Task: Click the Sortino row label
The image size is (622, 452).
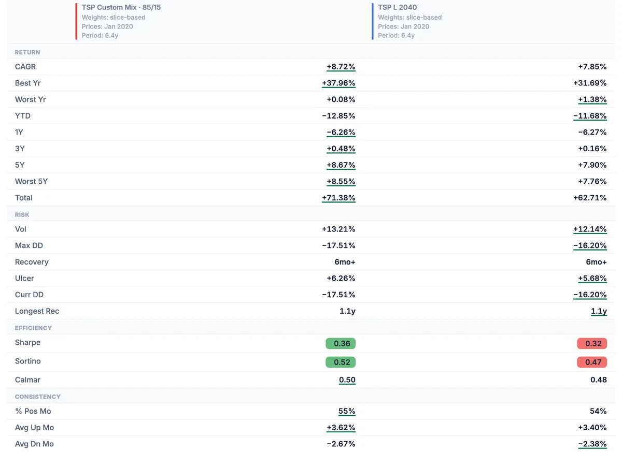Action: [28, 361]
